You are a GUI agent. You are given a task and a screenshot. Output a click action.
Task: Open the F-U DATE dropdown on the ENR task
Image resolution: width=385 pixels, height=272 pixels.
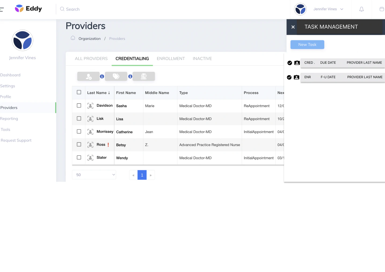pos(328,77)
